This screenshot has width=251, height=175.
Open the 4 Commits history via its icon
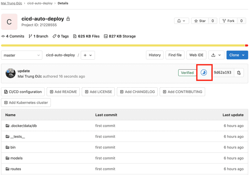(3, 36)
